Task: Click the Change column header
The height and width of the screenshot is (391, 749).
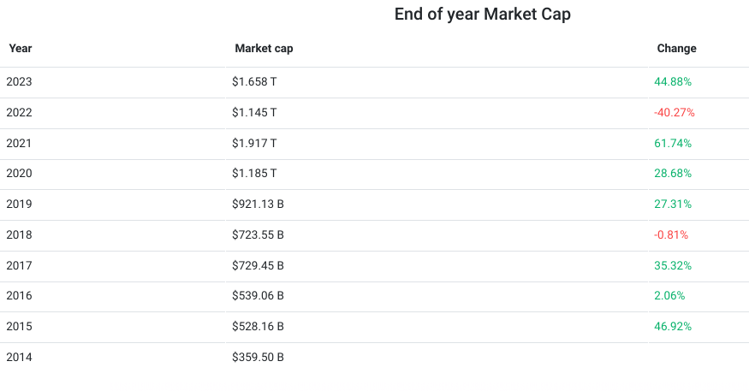Action: [x=676, y=49]
